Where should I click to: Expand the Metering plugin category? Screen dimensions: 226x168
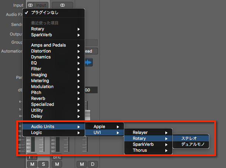point(54,81)
